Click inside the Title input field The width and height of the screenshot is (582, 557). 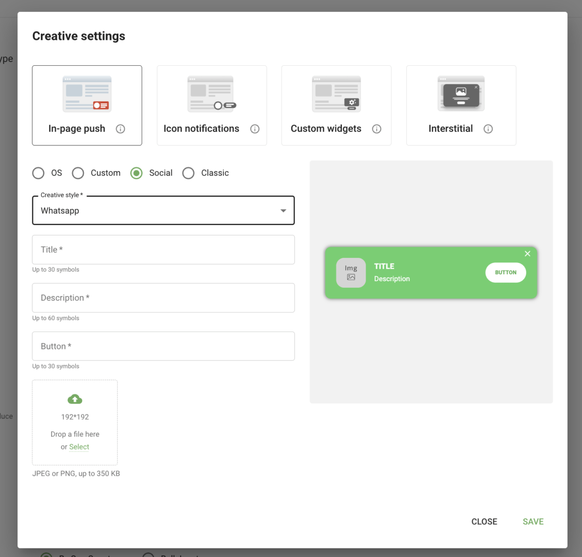click(x=163, y=249)
